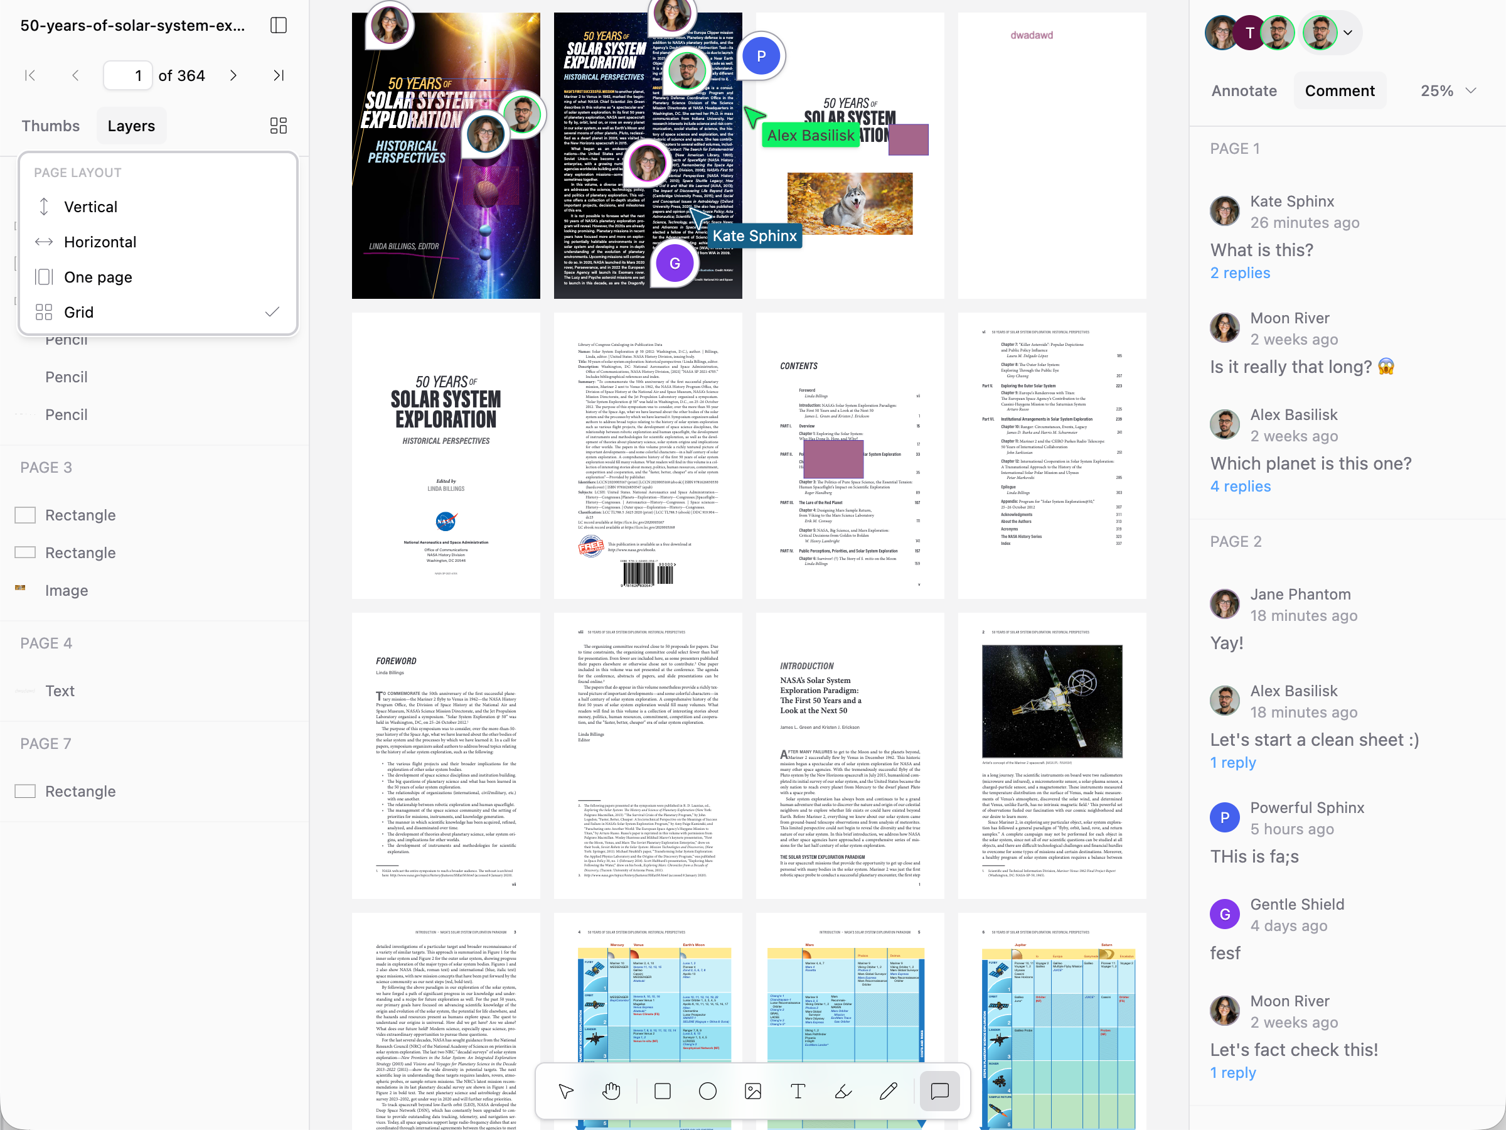Switch to Comment mode

pyautogui.click(x=1339, y=90)
